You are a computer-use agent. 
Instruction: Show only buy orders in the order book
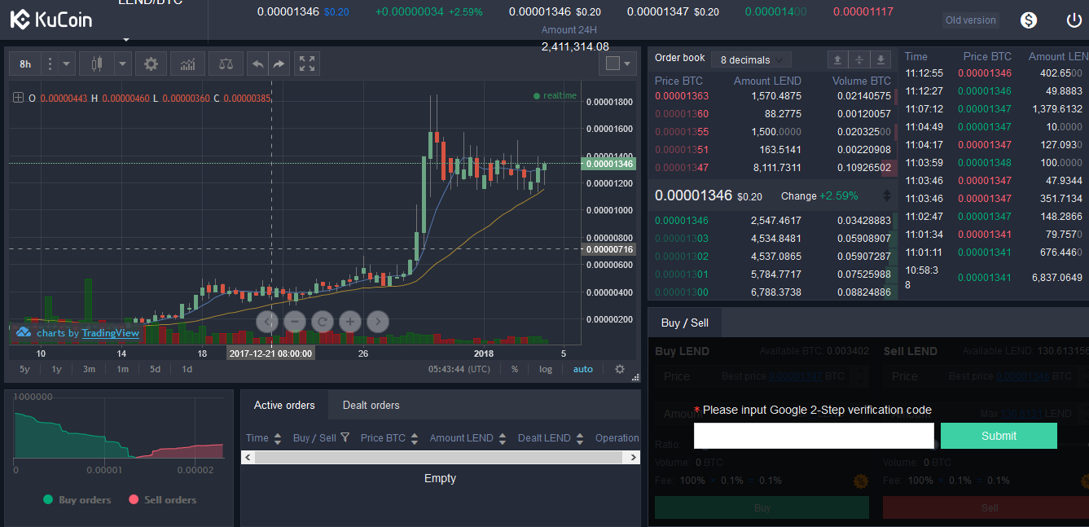880,59
